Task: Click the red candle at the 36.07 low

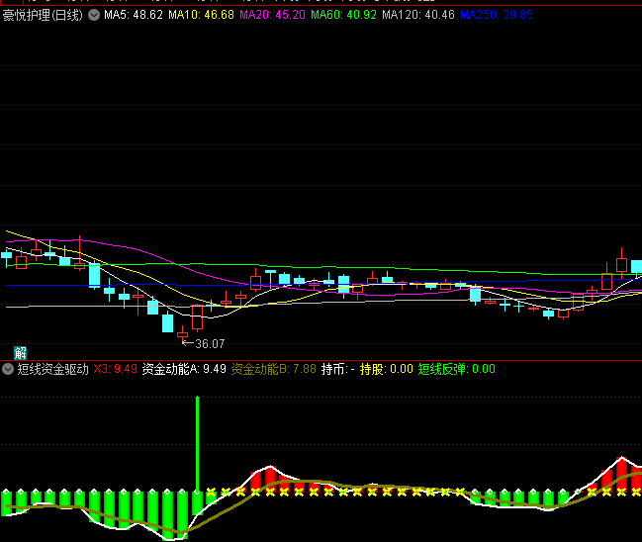Action: tap(182, 334)
